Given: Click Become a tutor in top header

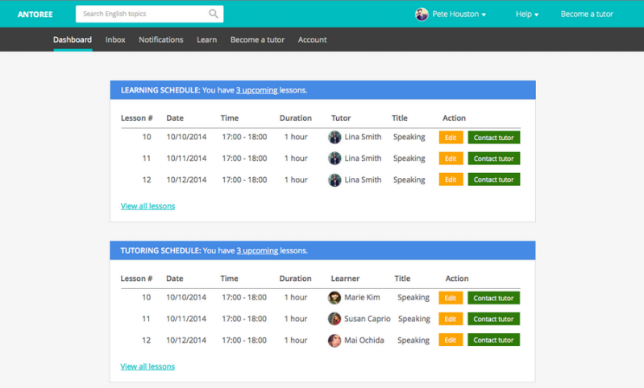Looking at the screenshot, I should pyautogui.click(x=587, y=14).
